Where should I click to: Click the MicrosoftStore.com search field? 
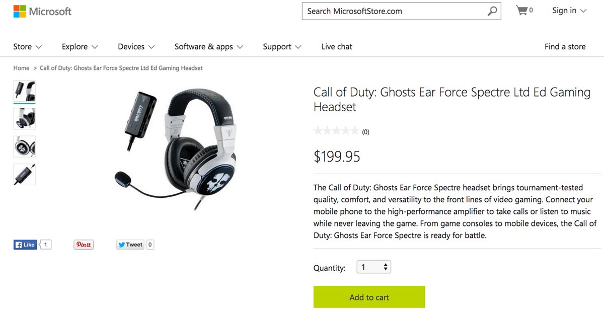pos(393,11)
